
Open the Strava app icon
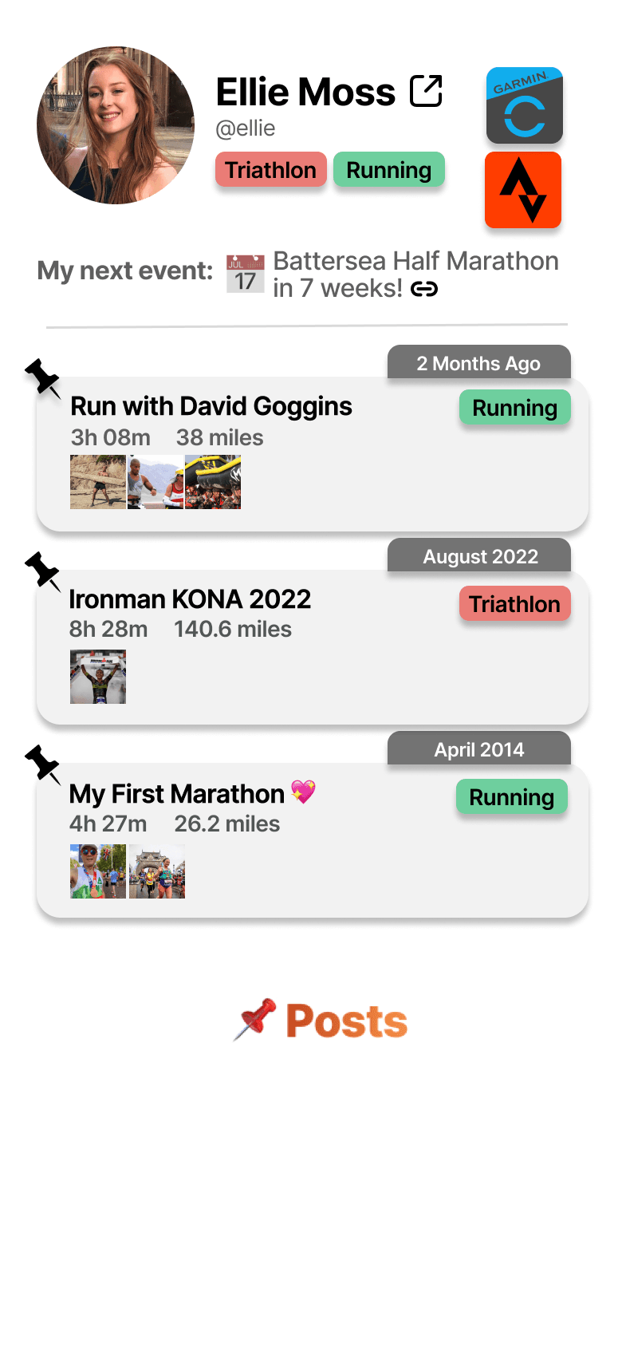pos(523,190)
